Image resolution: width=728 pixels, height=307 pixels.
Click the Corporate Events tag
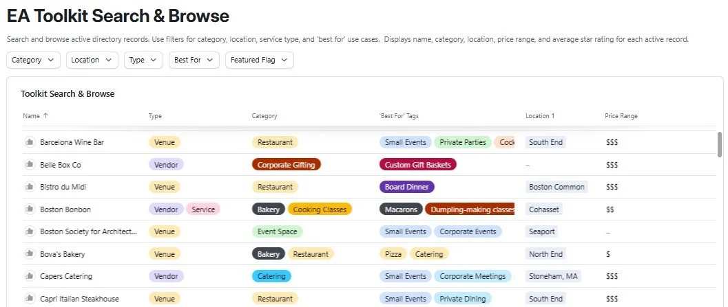pos(468,231)
